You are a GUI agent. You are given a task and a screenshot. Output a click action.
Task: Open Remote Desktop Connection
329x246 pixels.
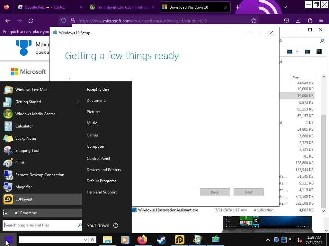[x=42, y=175]
